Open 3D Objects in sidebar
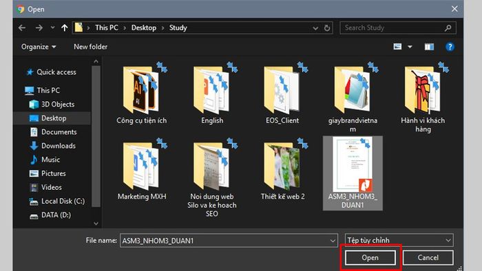Viewport: 482px width, 271px height. (x=52, y=105)
